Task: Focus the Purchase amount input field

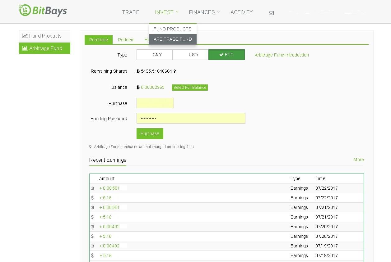Action: [155, 103]
